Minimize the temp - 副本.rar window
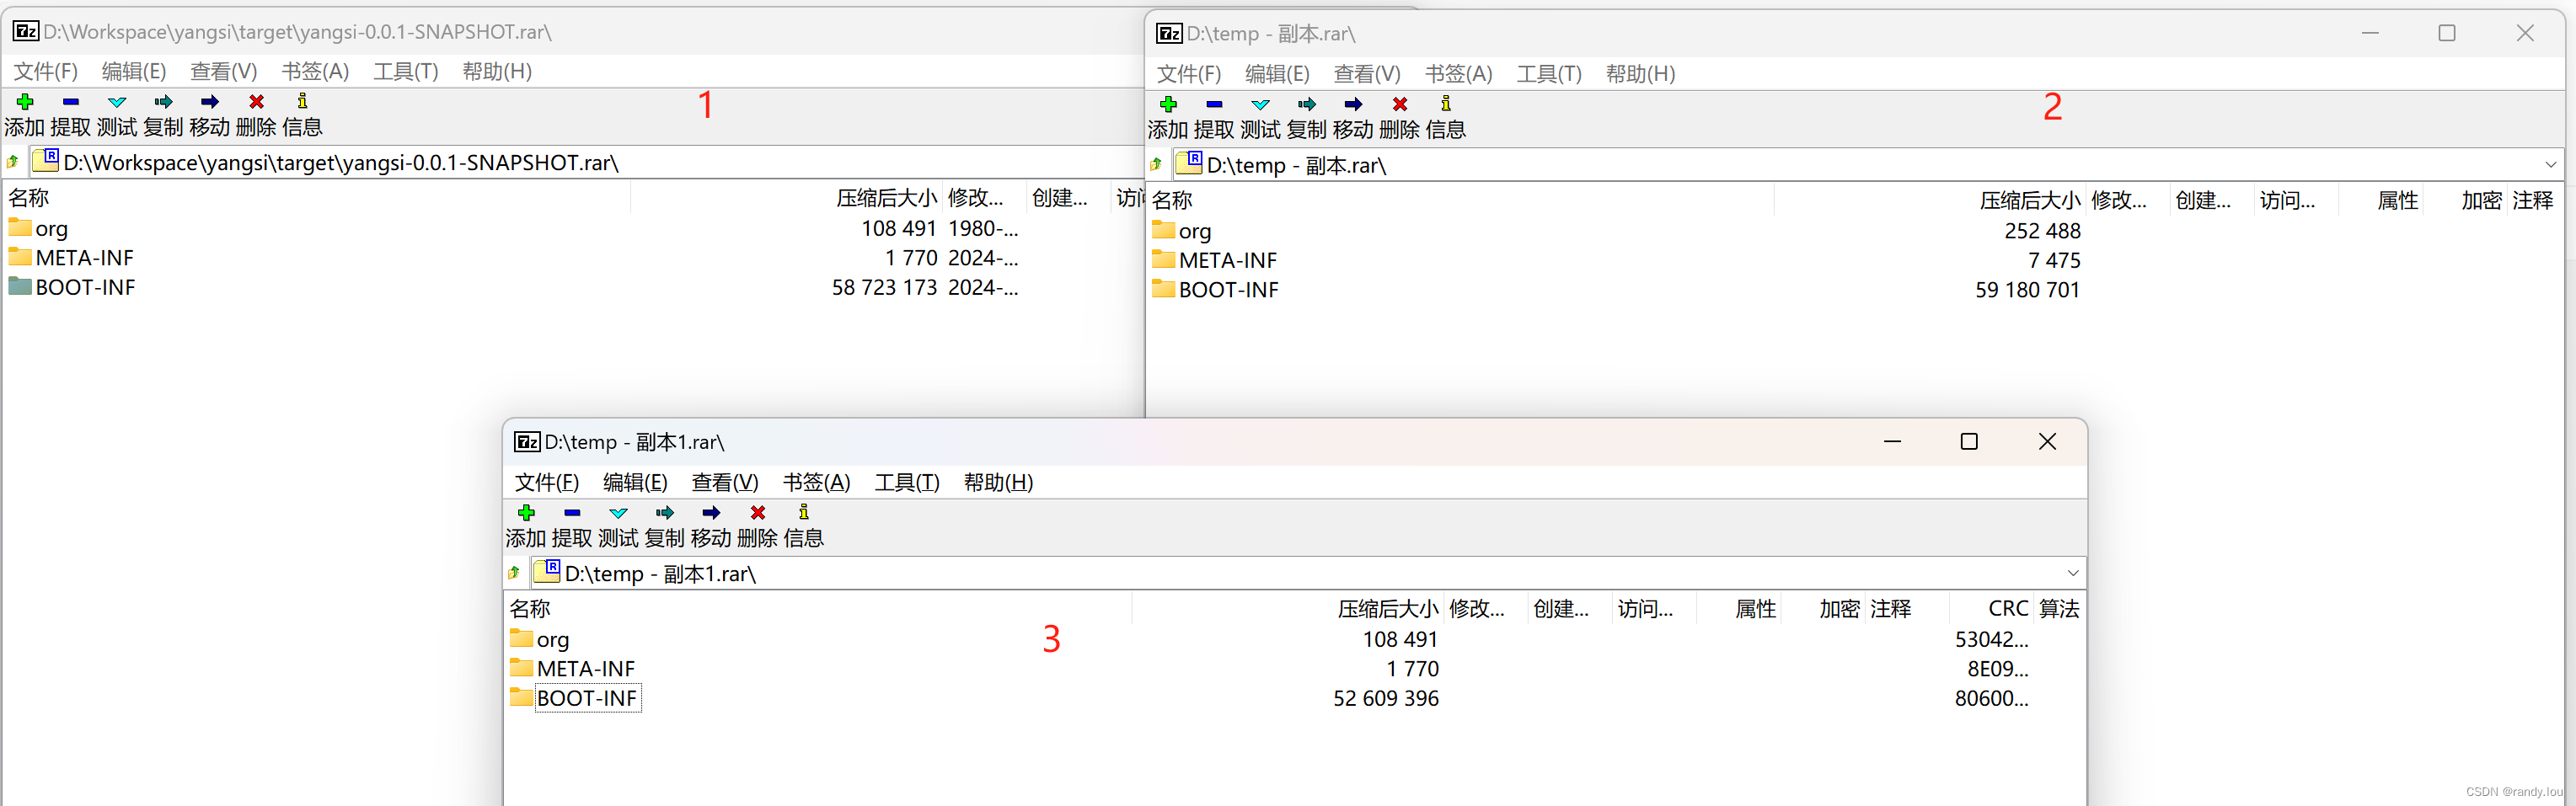The width and height of the screenshot is (2576, 806). click(x=2369, y=33)
